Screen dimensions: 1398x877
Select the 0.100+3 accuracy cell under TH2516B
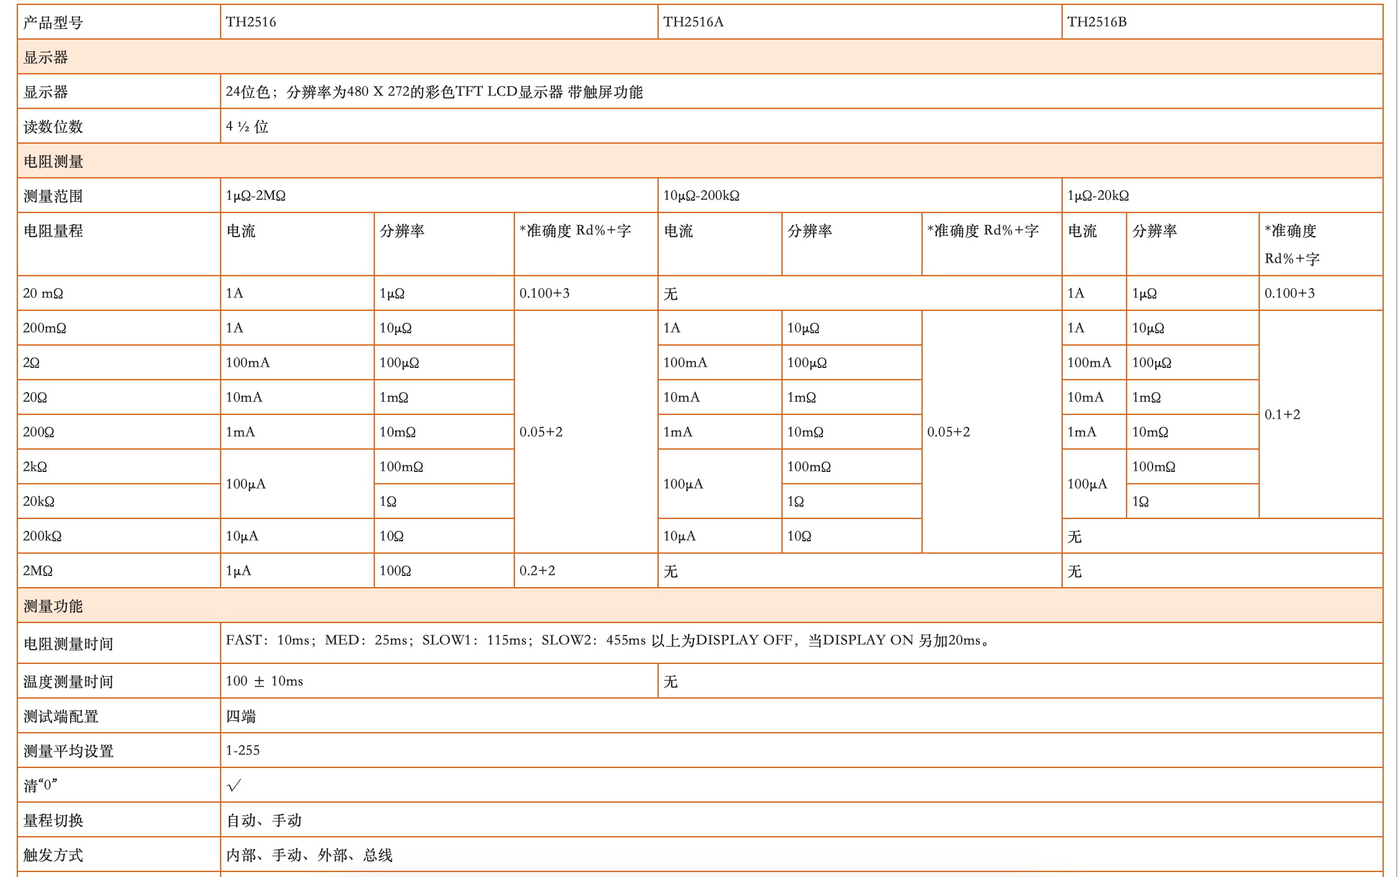coord(1321,293)
